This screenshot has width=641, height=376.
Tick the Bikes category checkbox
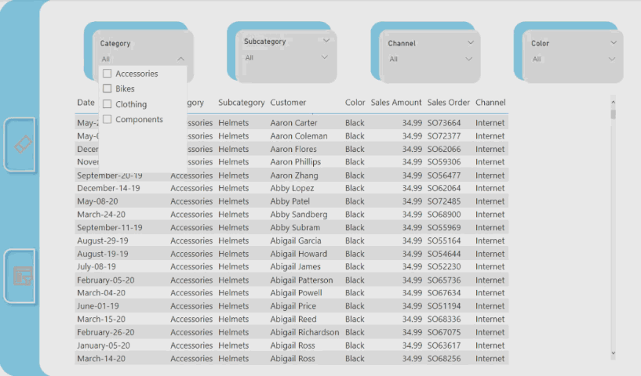pos(107,89)
